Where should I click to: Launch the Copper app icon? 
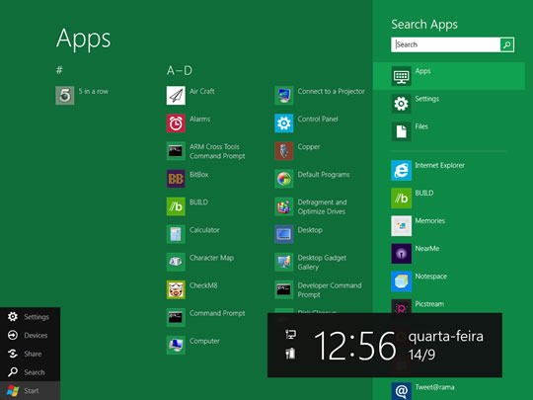click(284, 151)
